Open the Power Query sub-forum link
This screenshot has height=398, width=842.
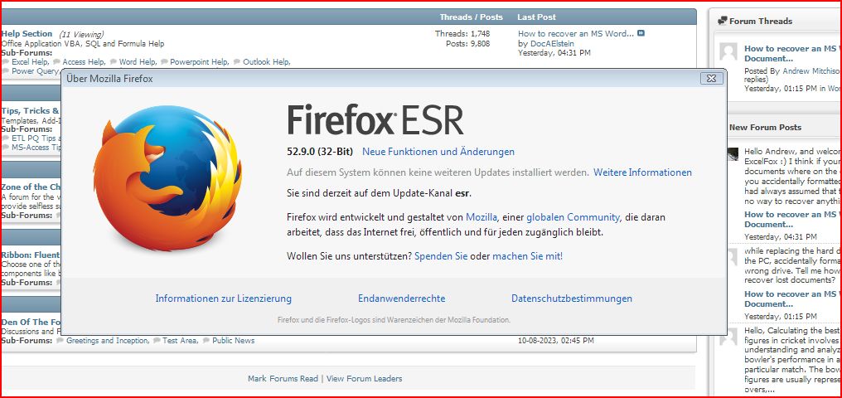pyautogui.click(x=36, y=71)
